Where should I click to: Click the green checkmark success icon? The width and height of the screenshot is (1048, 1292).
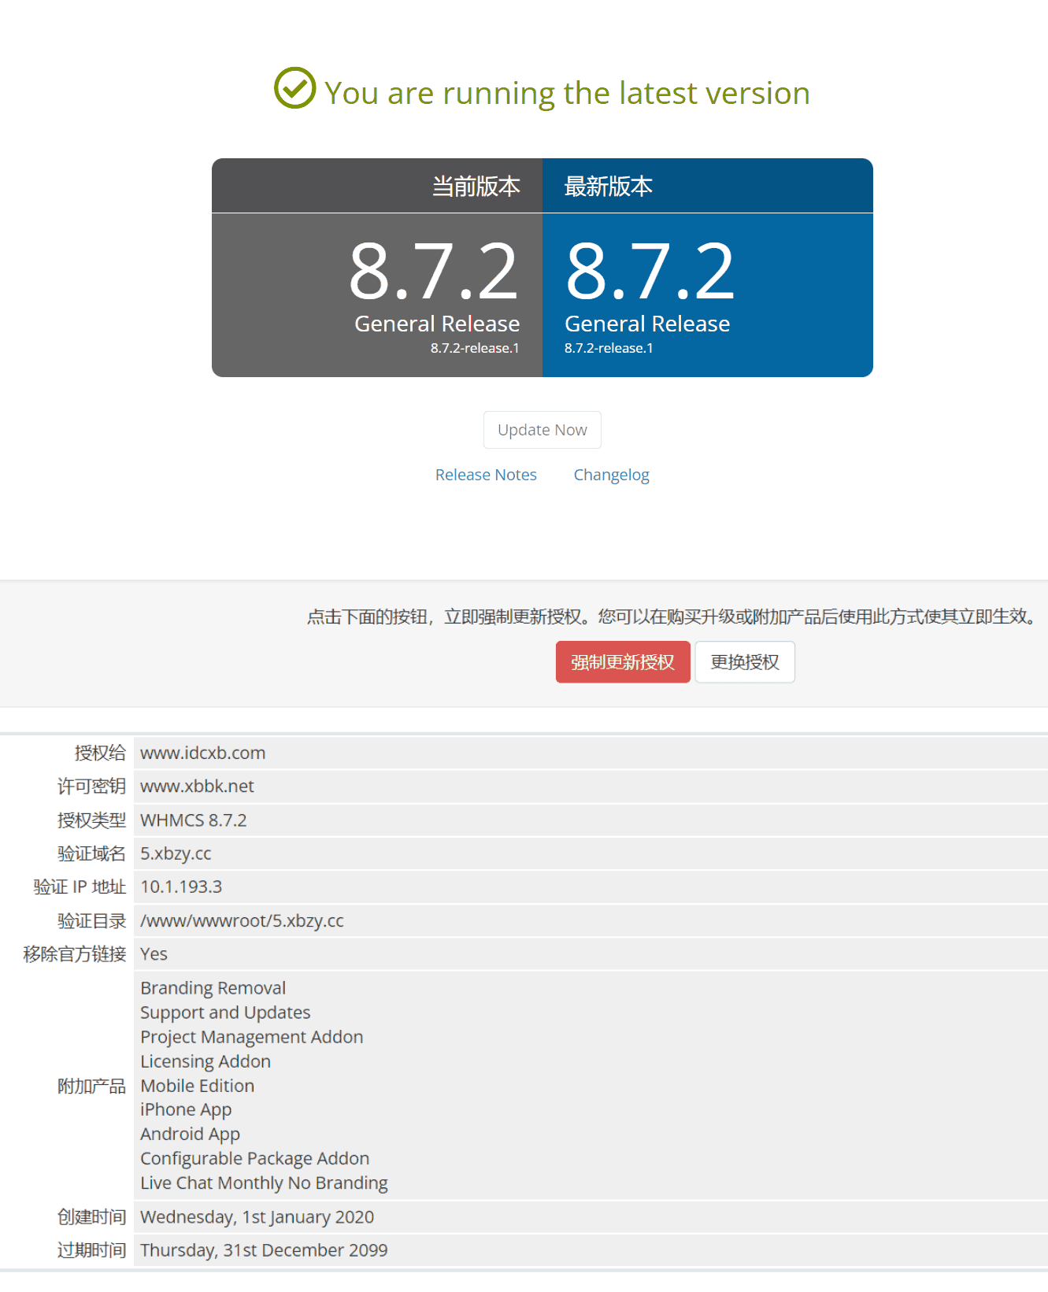tap(294, 87)
